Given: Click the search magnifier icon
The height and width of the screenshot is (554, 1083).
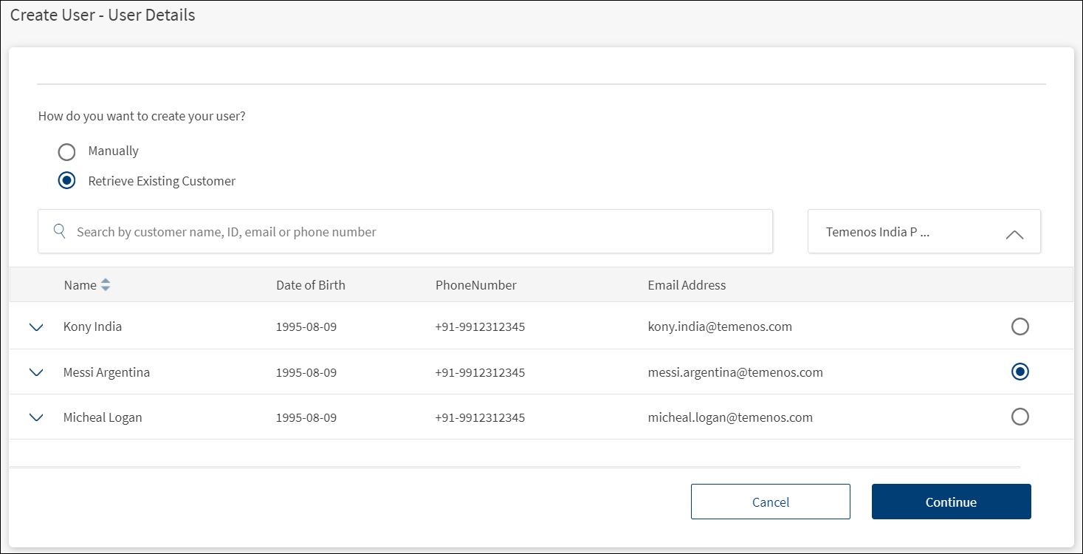Looking at the screenshot, I should coord(60,231).
